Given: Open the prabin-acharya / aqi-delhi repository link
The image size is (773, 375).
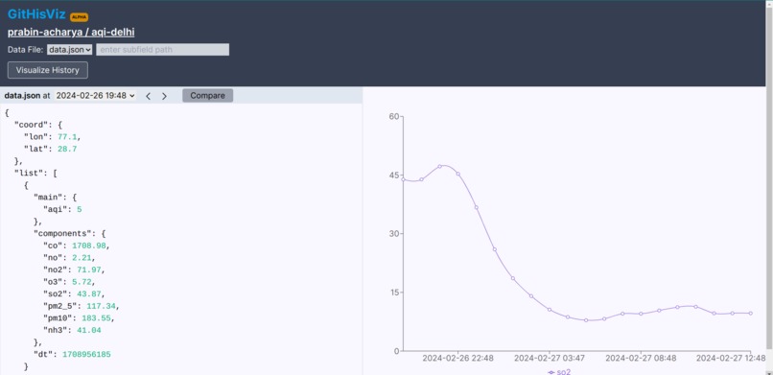Looking at the screenshot, I should (71, 33).
